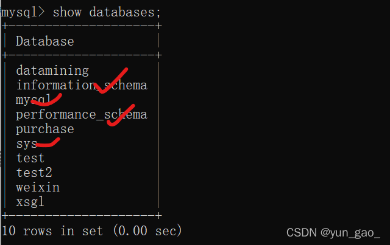Click the mysql database entry
The height and width of the screenshot is (245, 390).
pyautogui.click(x=34, y=100)
